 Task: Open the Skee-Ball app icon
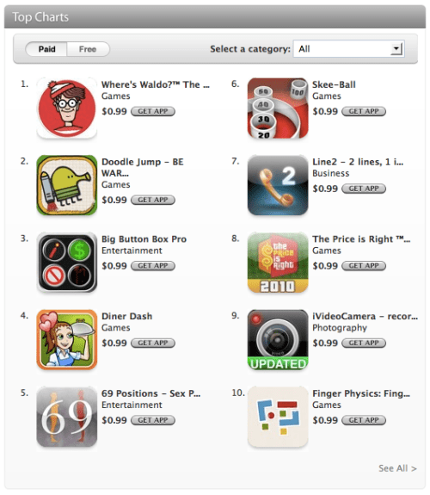(x=278, y=108)
